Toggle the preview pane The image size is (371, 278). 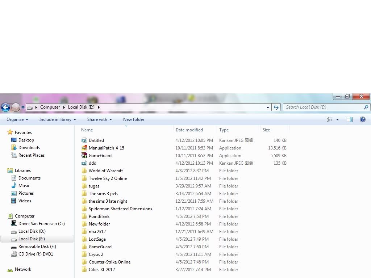coord(350,119)
